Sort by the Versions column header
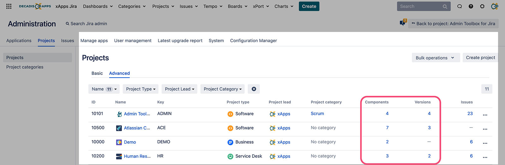 point(423,102)
